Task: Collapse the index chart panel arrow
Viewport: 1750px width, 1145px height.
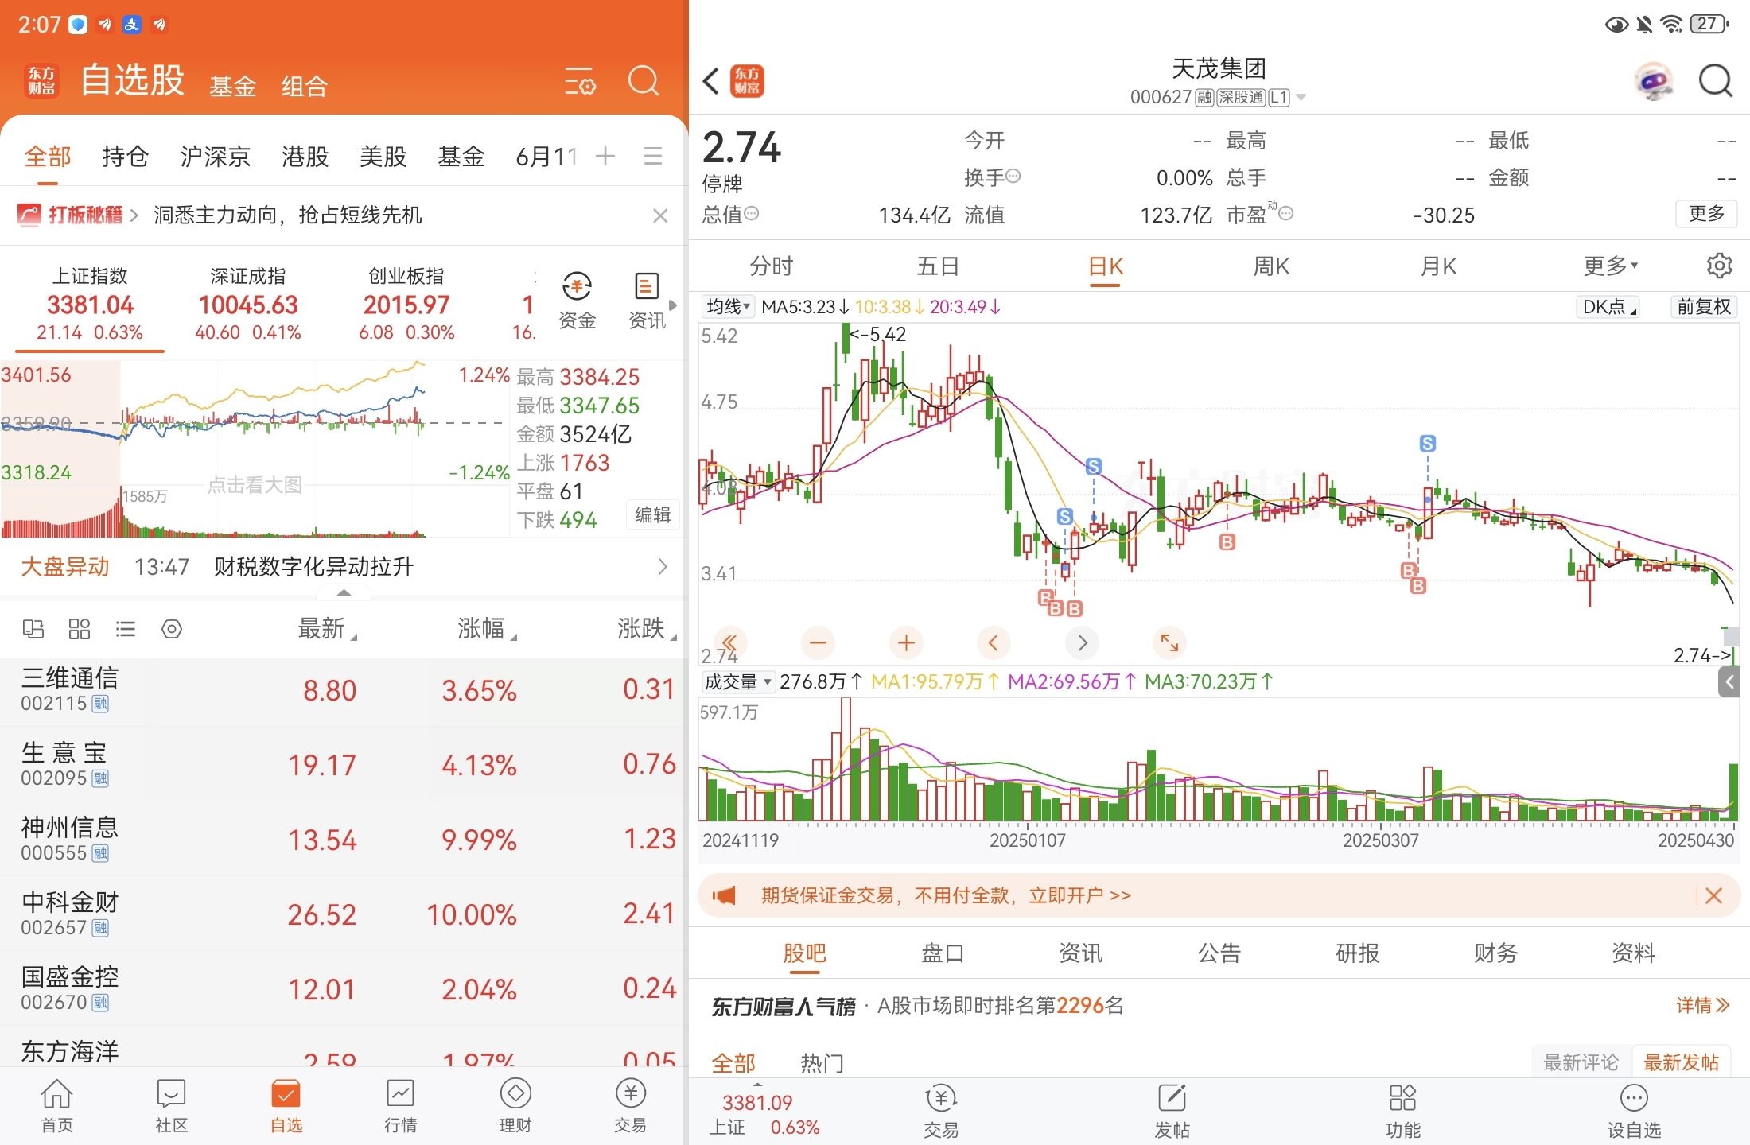Action: point(344,592)
